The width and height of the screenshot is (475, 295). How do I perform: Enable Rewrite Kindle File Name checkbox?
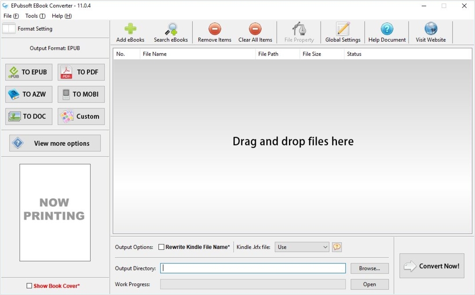(161, 247)
